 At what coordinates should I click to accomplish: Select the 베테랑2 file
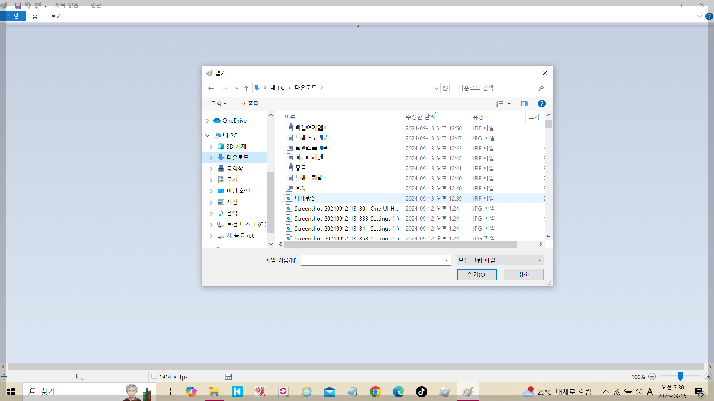(304, 198)
